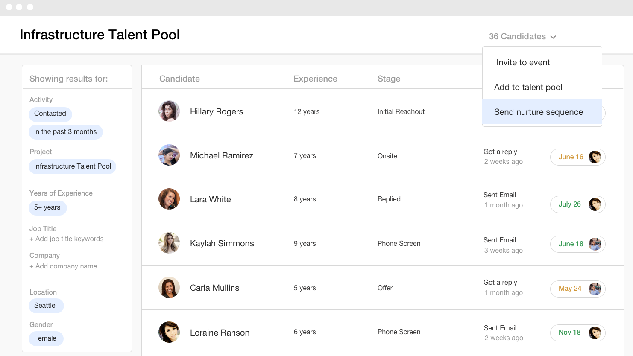Open Loraine Ranson candidate name
633x356 pixels.
[x=220, y=333]
